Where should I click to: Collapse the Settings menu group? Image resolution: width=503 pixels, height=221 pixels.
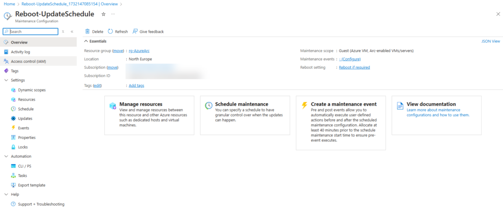click(x=6, y=80)
